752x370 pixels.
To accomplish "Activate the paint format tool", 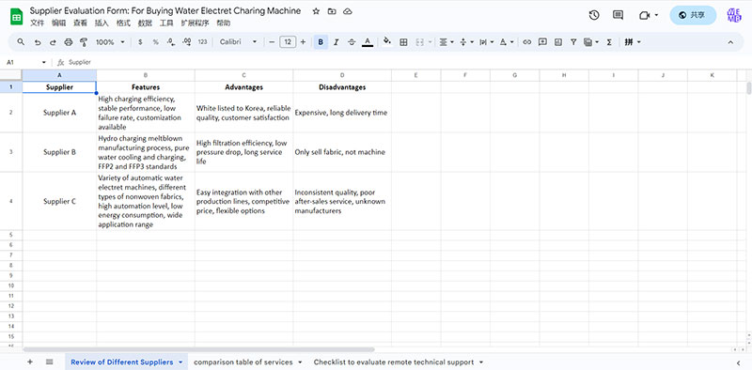I will pyautogui.click(x=84, y=42).
